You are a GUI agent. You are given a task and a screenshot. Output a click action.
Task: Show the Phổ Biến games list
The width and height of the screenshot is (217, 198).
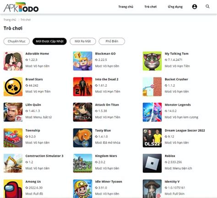(112, 41)
